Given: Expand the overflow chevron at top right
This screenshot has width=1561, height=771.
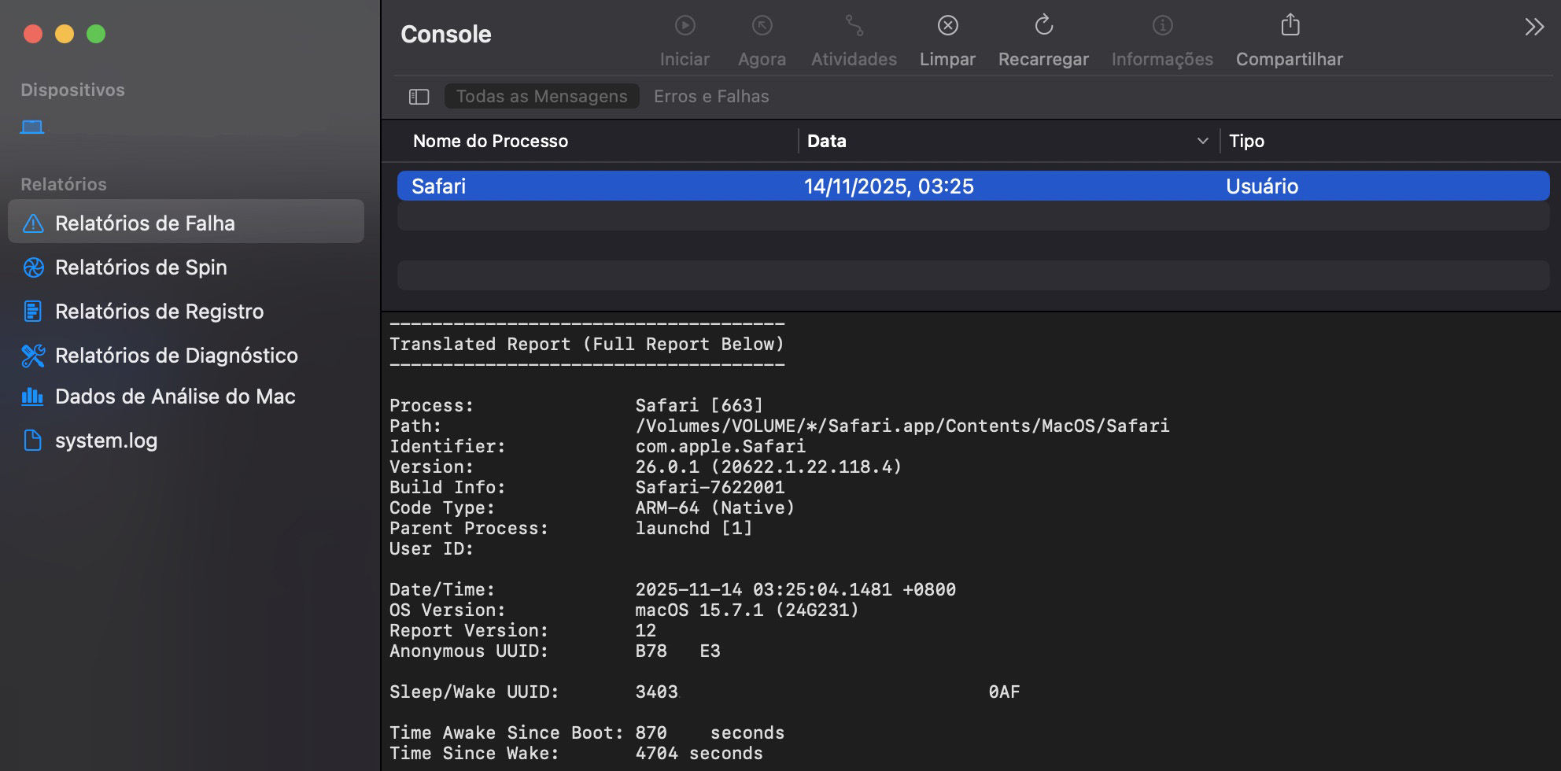Looking at the screenshot, I should click(x=1533, y=26).
